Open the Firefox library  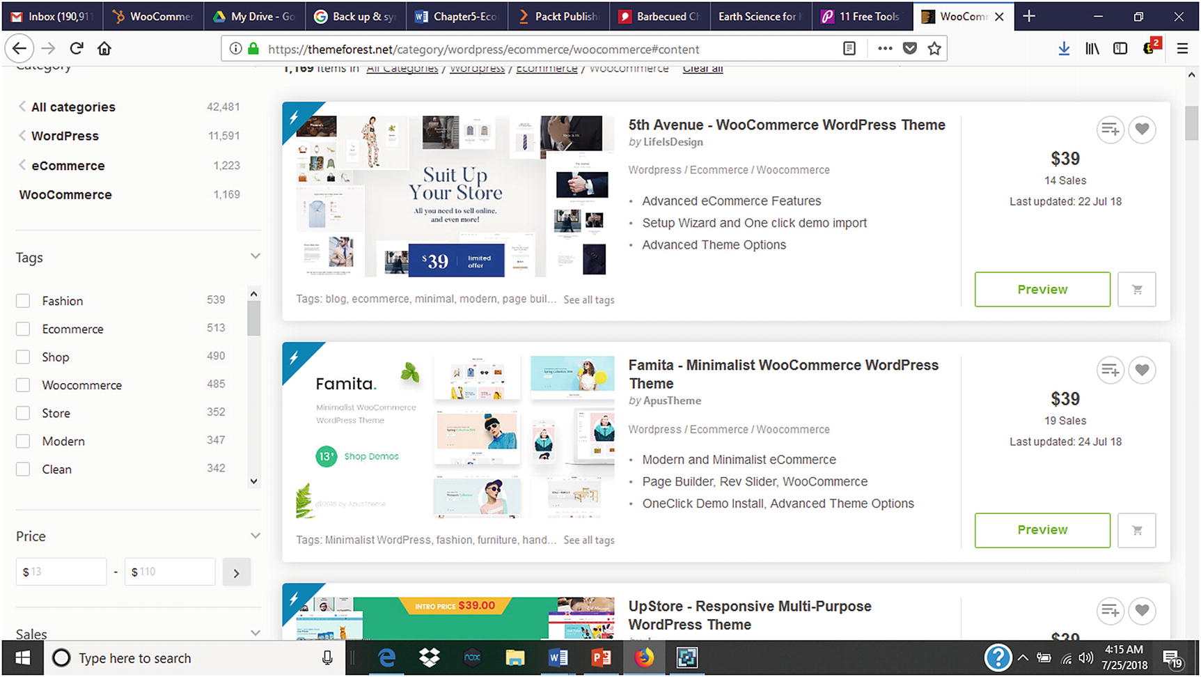(x=1092, y=48)
